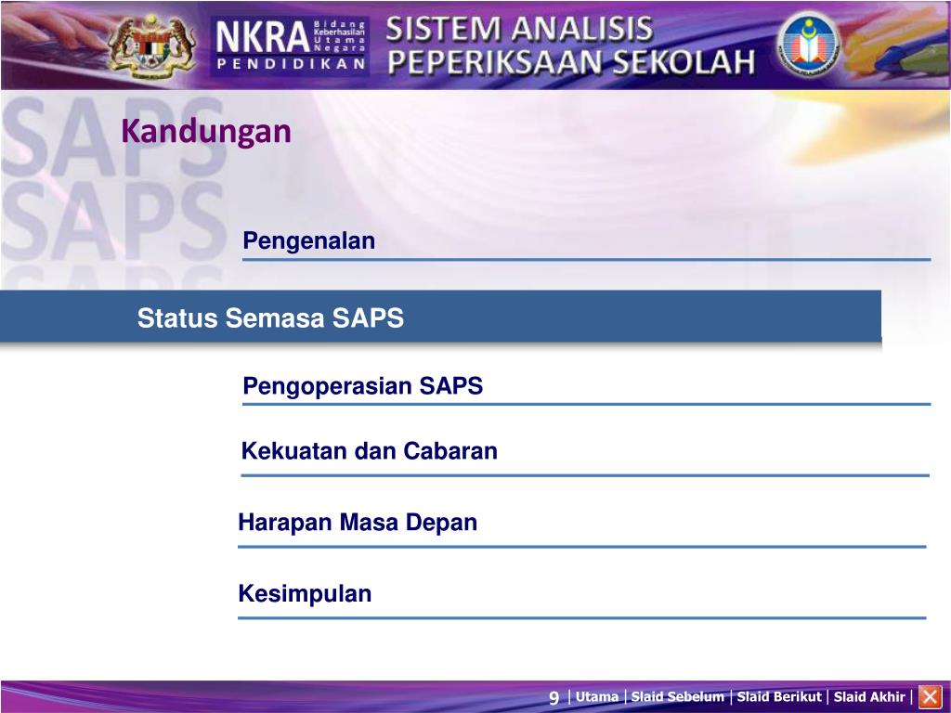The height and width of the screenshot is (713, 951).
Task: Click the NKRA Pendidikan logo
Action: 290,45
